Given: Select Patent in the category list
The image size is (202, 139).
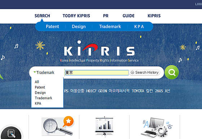Looking at the screenshot, I should 40,87.
